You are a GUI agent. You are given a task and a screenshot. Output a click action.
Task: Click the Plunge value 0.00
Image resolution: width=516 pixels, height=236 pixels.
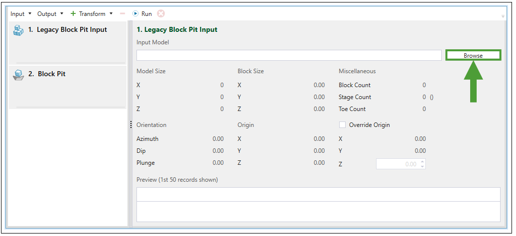click(x=218, y=163)
